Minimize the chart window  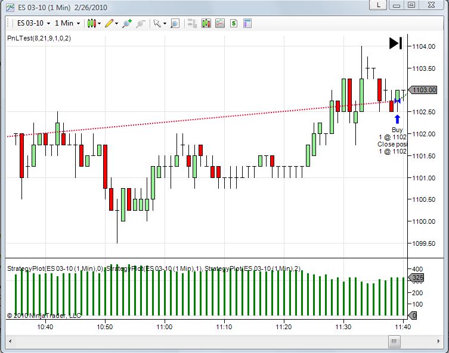click(x=397, y=5)
